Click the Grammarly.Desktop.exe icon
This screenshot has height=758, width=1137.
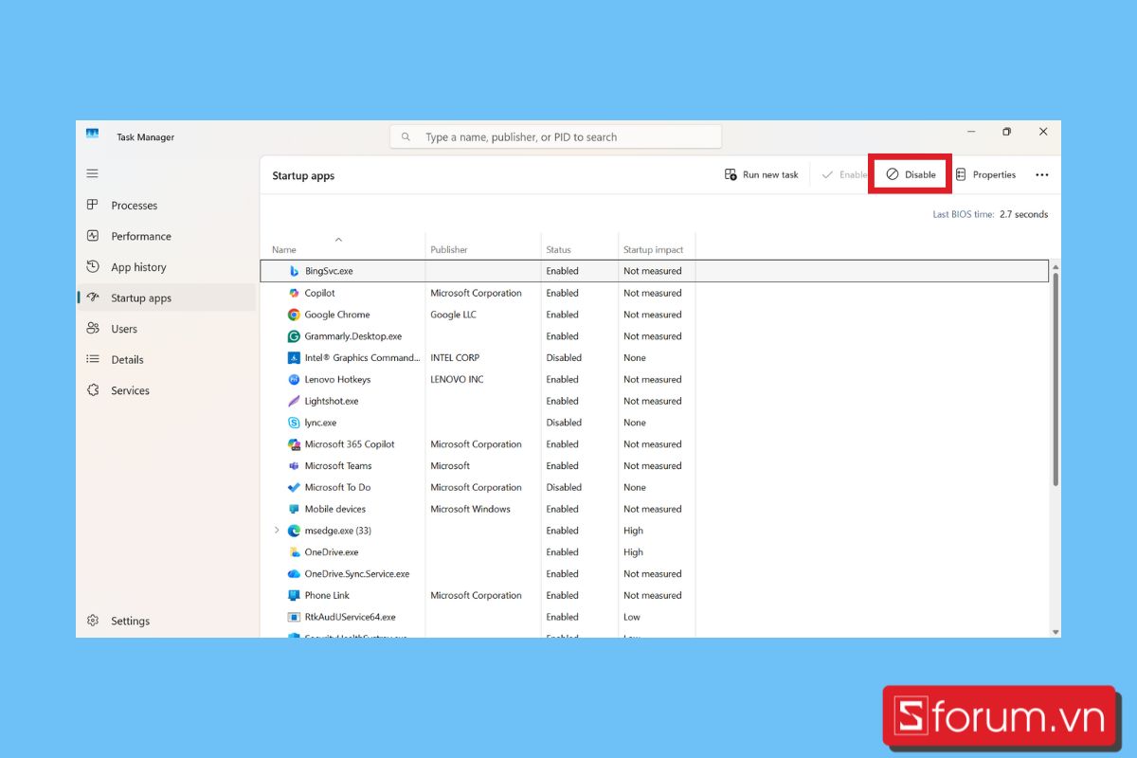click(x=294, y=336)
